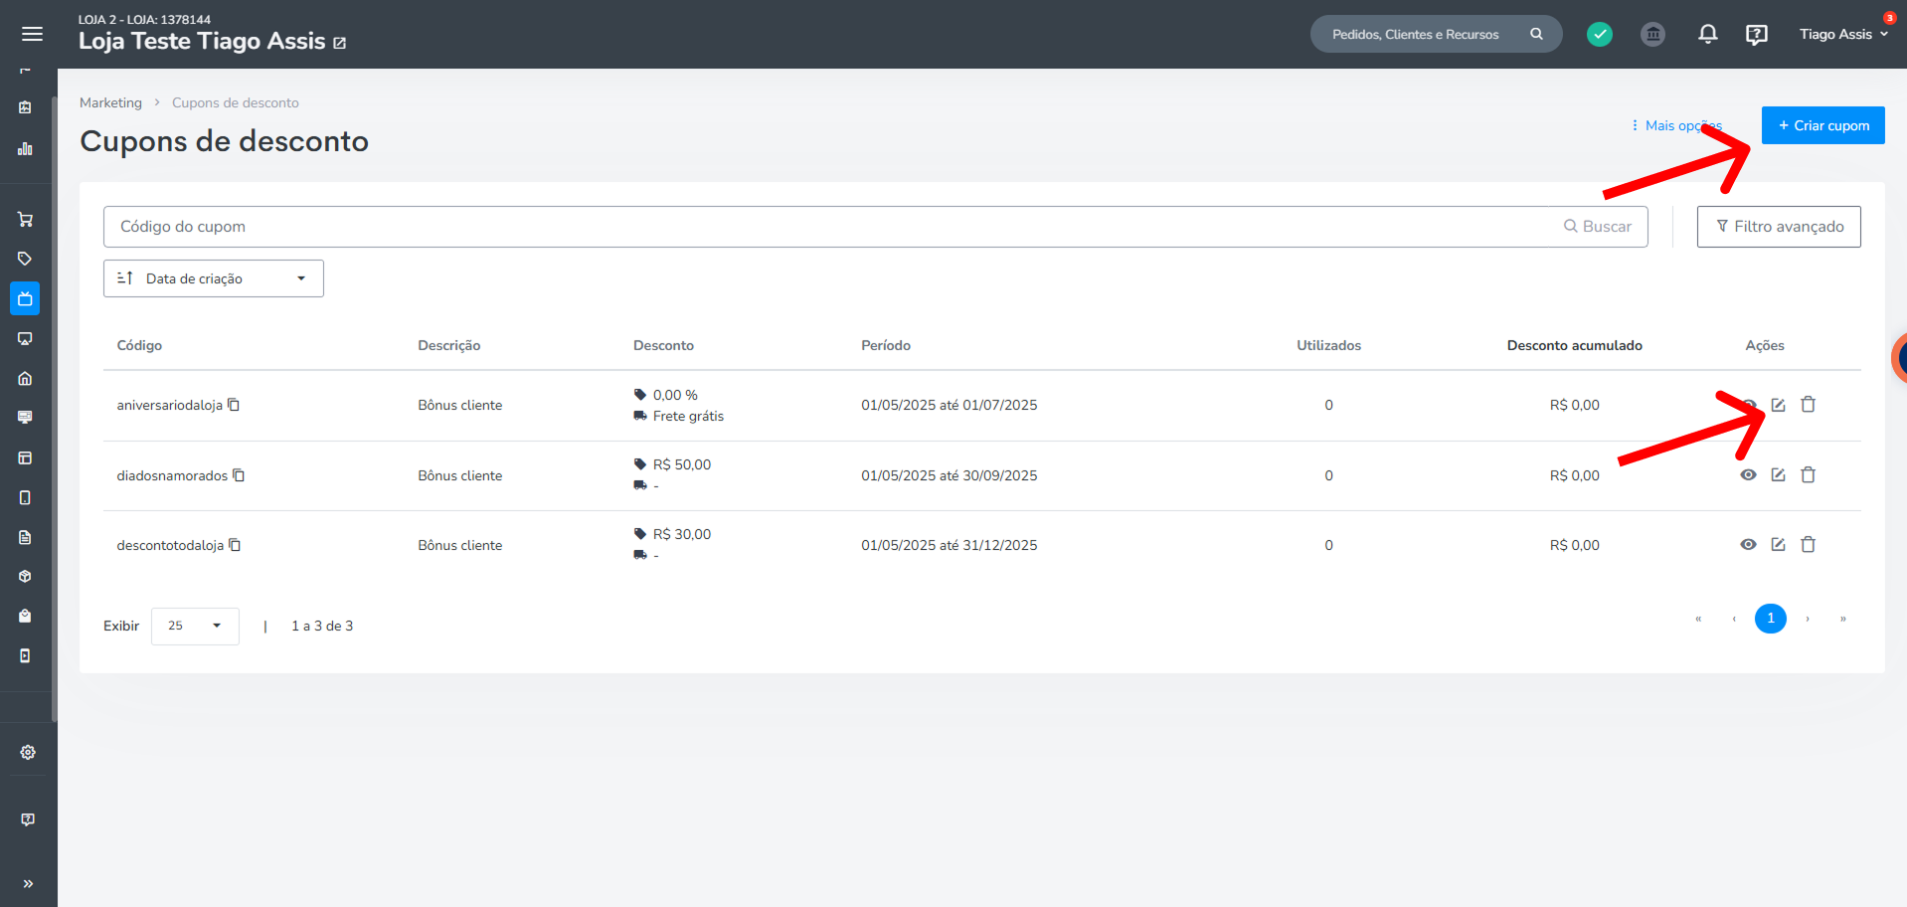The image size is (1907, 907).
Task: Delete the descontotodaloja coupon
Action: 1808,544
